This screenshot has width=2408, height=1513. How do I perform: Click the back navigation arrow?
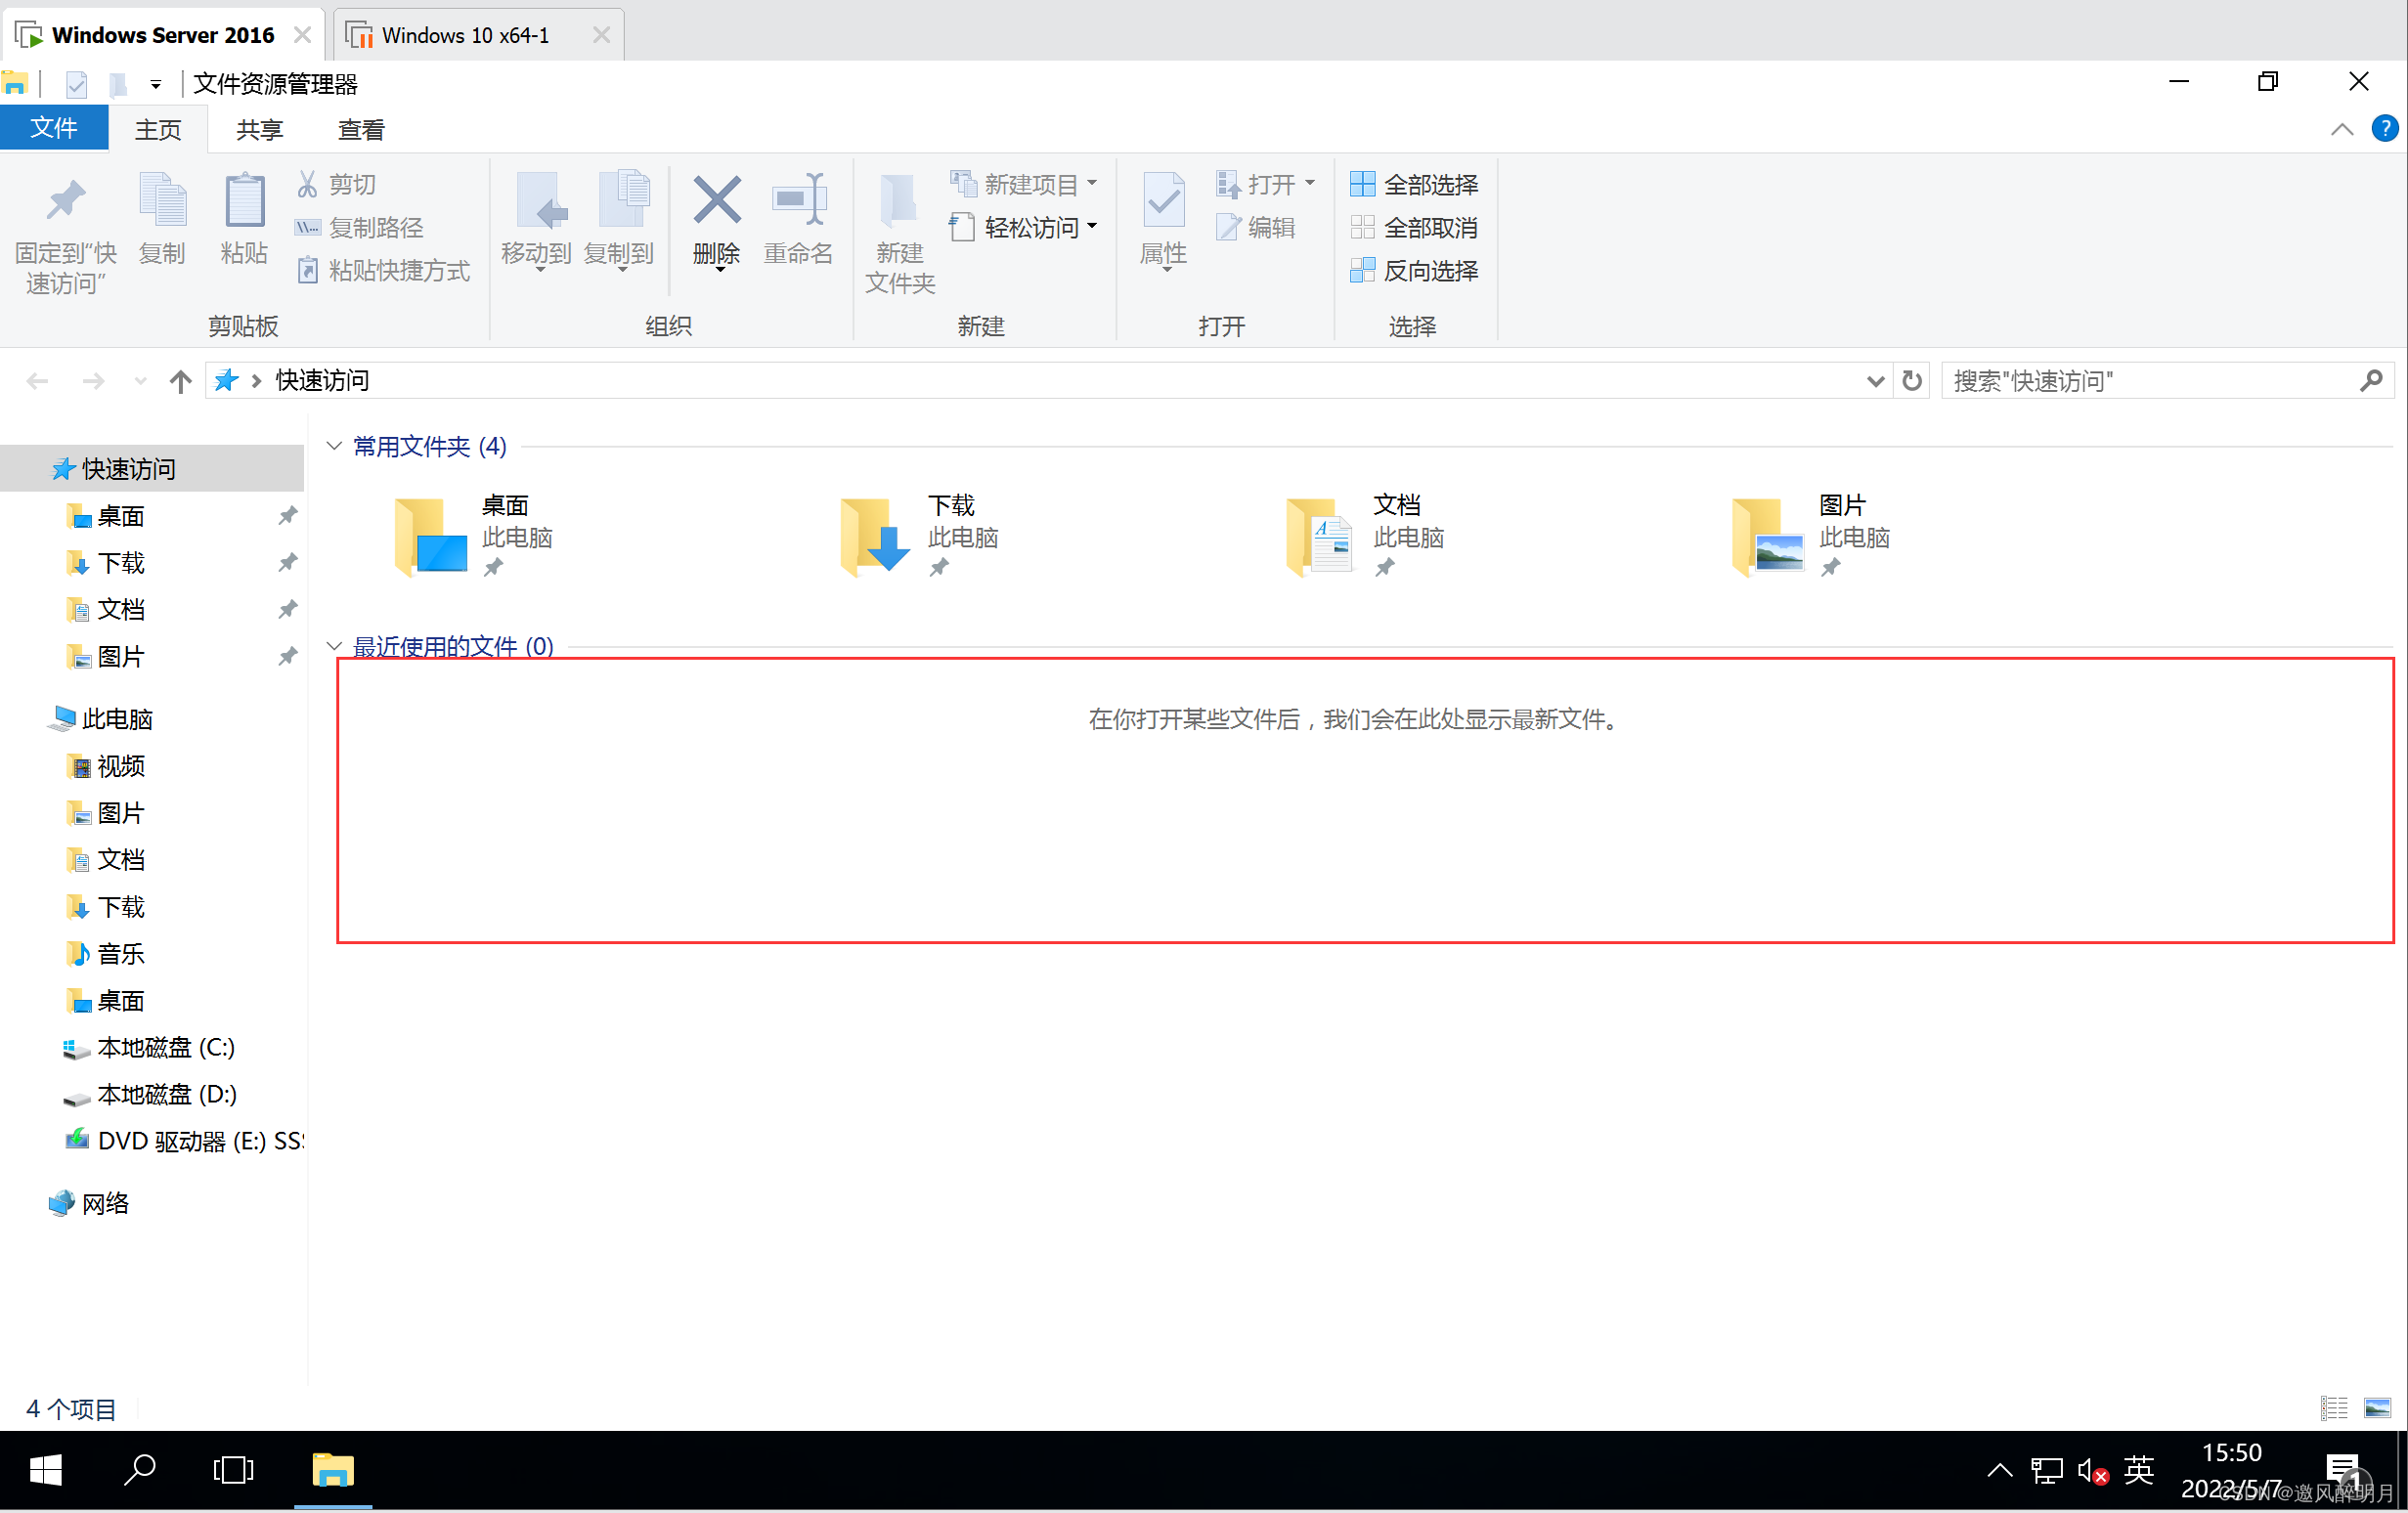click(x=37, y=381)
